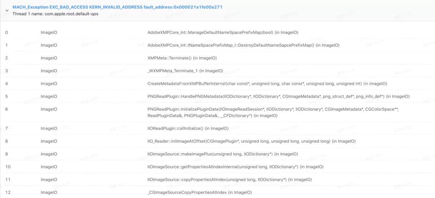The image size is (435, 198).
Task: Select _CGImageSourceCopyPropertiesAtIndex frame text
Action: tap(199, 192)
